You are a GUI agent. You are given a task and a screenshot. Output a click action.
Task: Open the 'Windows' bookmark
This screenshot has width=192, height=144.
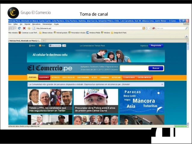(105, 33)
